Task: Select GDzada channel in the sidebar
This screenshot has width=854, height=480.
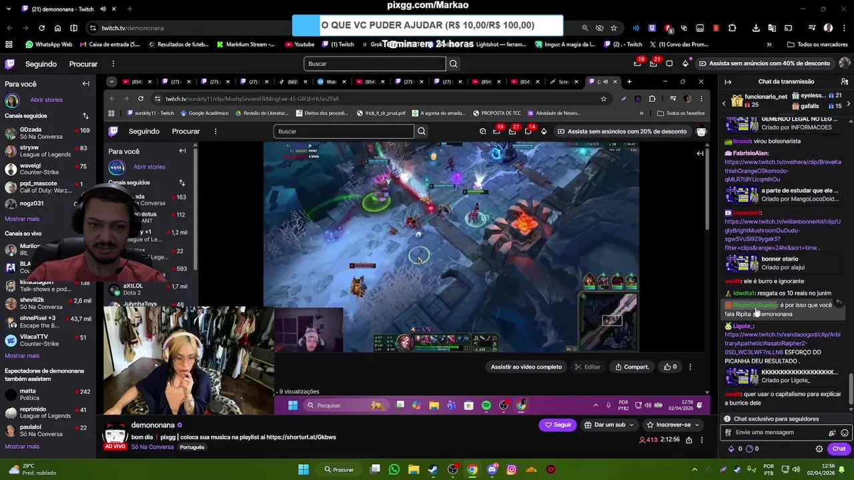Action: pyautogui.click(x=47, y=133)
